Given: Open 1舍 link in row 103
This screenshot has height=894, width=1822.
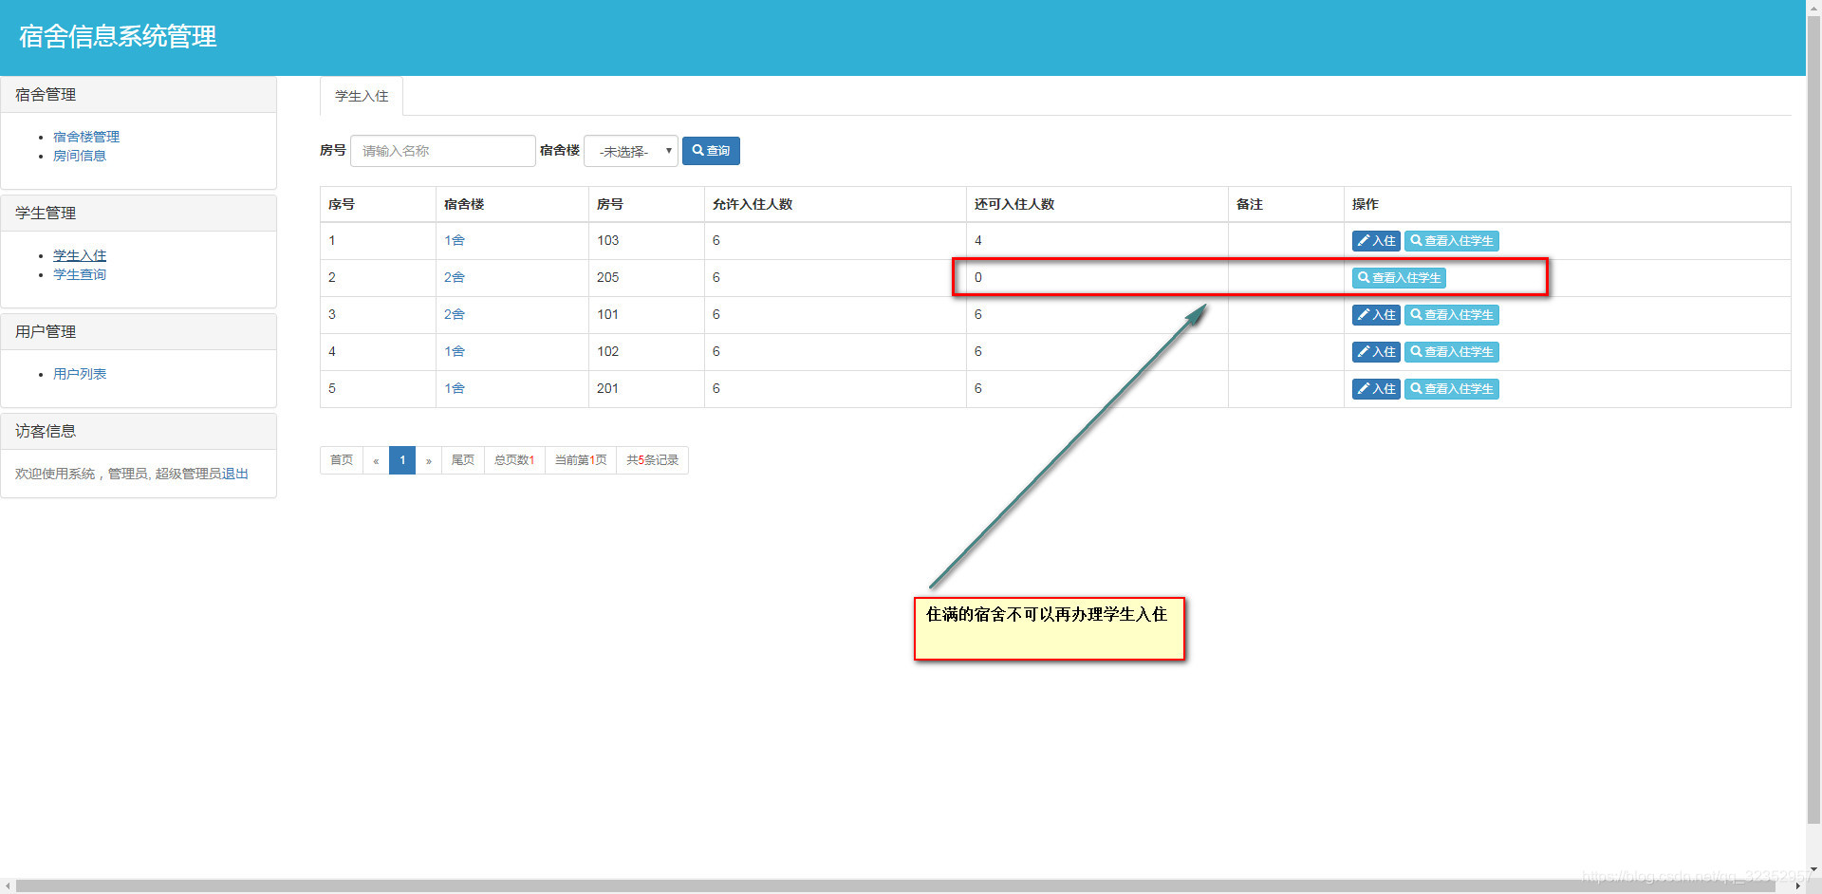Looking at the screenshot, I should (x=455, y=240).
